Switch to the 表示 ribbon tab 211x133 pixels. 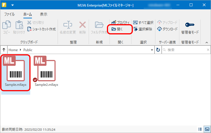point(43,14)
